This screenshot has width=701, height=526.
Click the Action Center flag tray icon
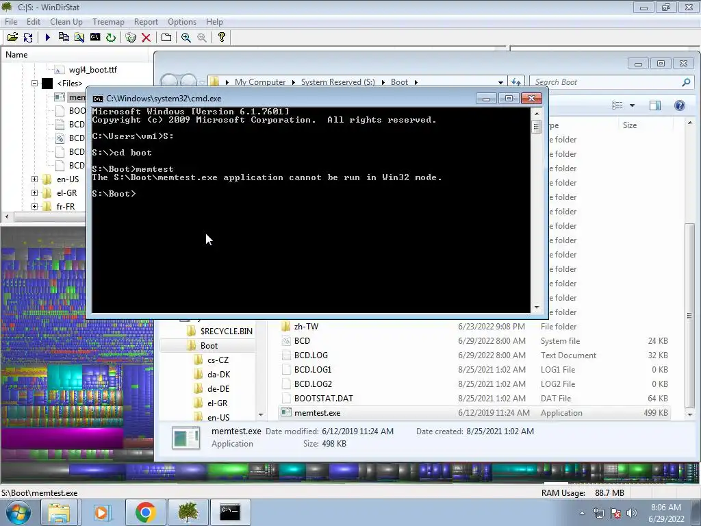click(x=615, y=513)
